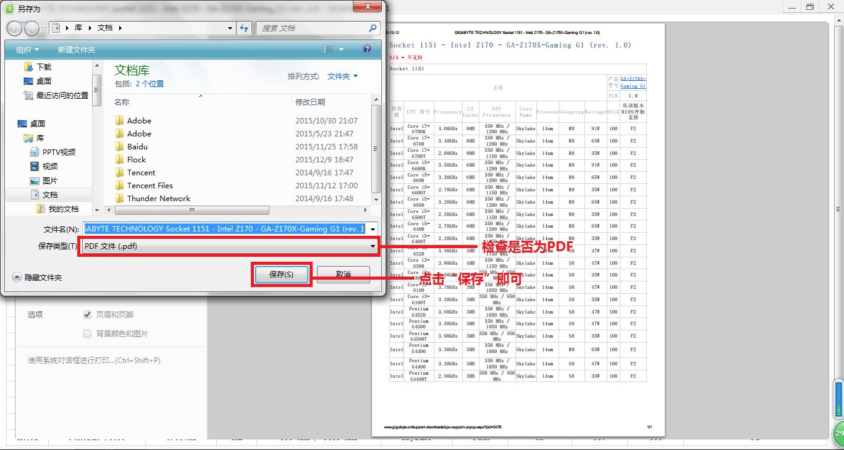Viewport: 844px width, 450px height.
Task: Click the 文件名 input field
Action: [x=226, y=228]
